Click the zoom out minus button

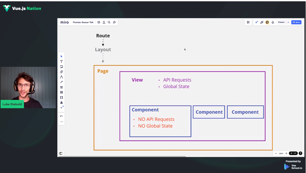(276, 153)
